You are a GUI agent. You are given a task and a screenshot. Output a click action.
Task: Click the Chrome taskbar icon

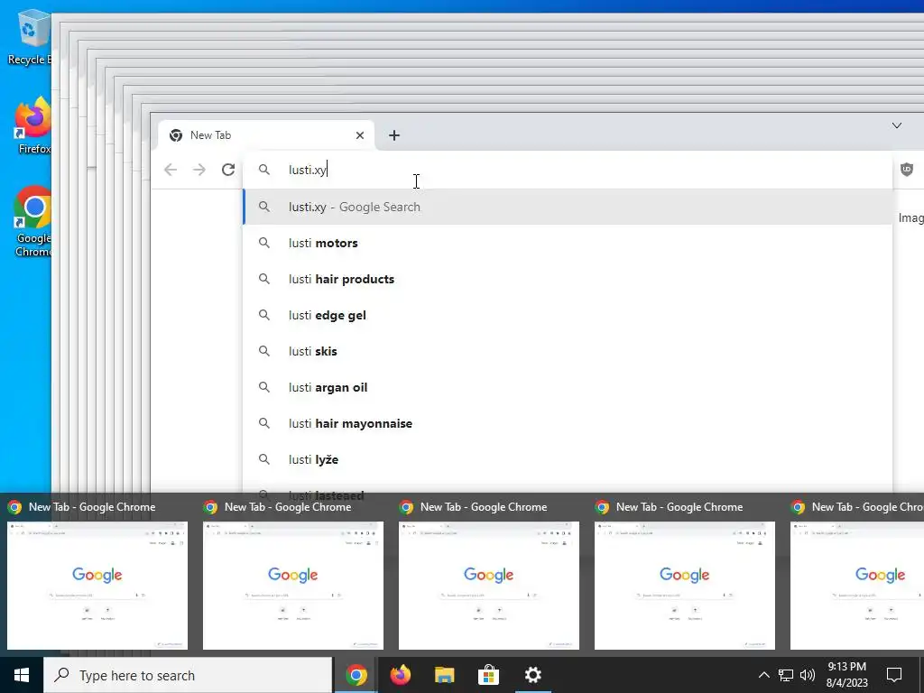point(356,675)
